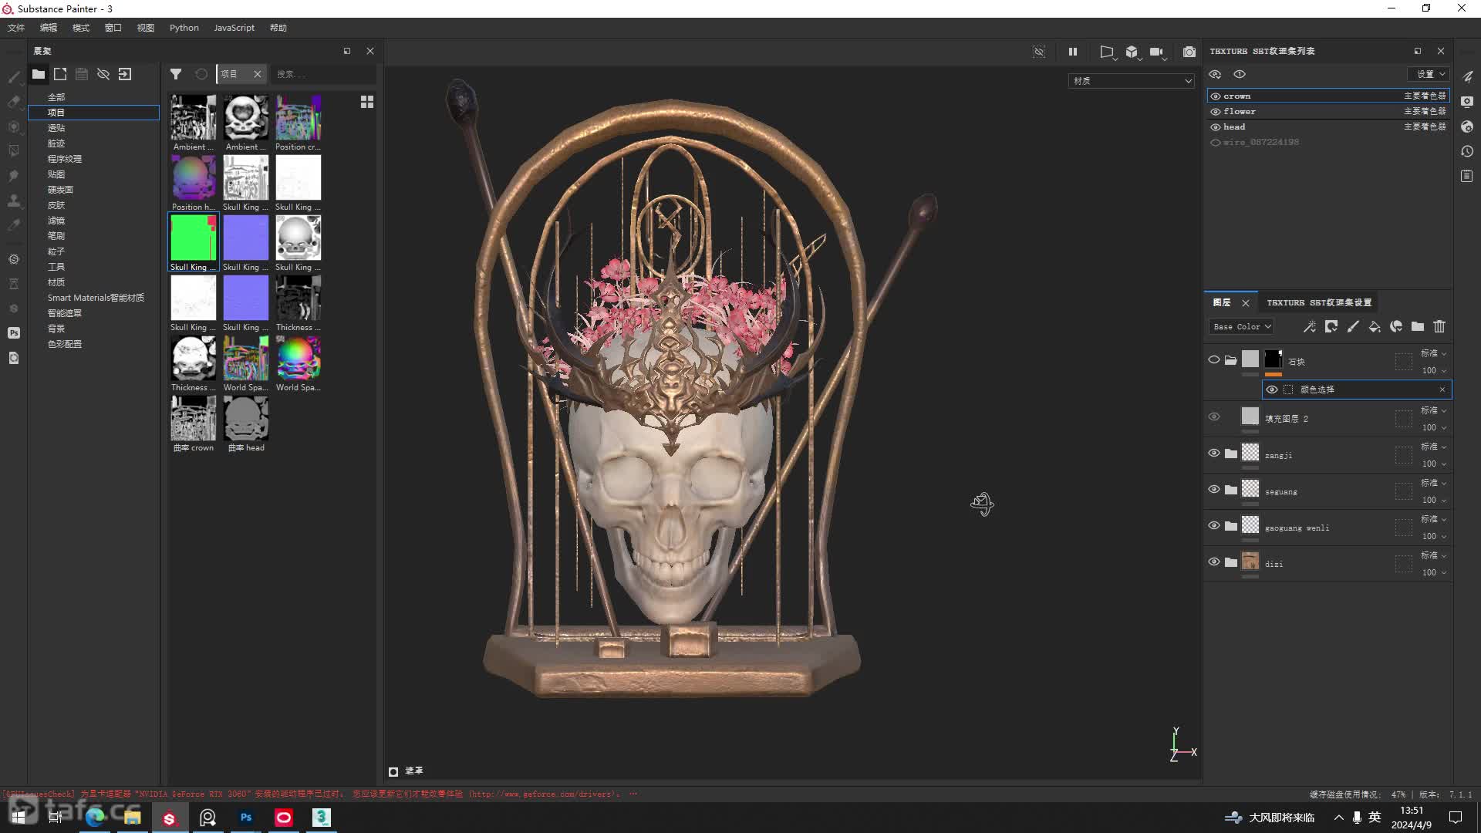The height and width of the screenshot is (833, 1481).
Task: Click the shelf hidden-eye icon
Action: 103,74
